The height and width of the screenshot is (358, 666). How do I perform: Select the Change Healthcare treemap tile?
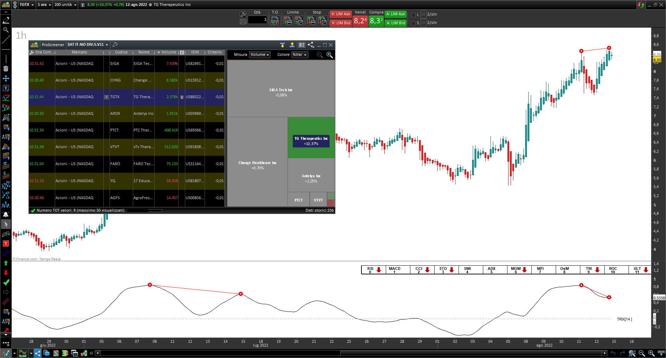click(257, 162)
